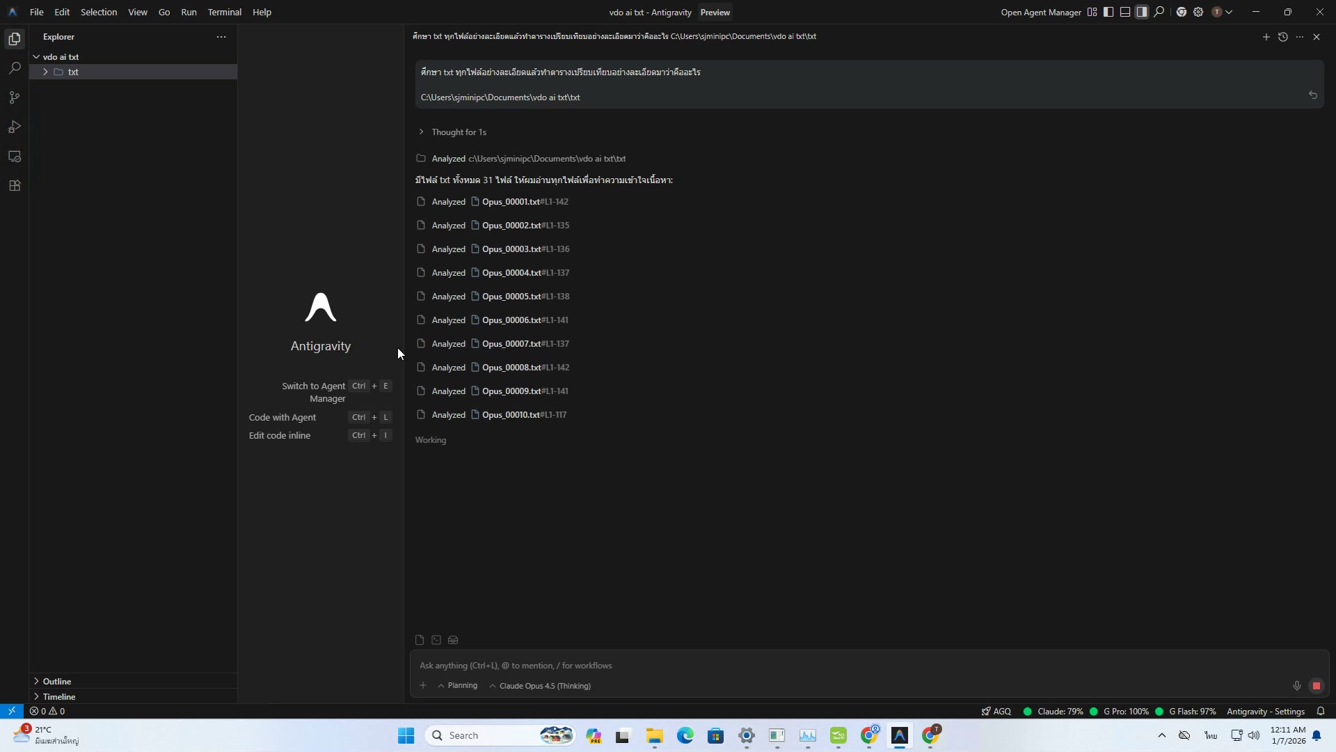Screen dimensions: 1336x752
Task: Open the Search view in activity bar
Action: tap(15, 68)
